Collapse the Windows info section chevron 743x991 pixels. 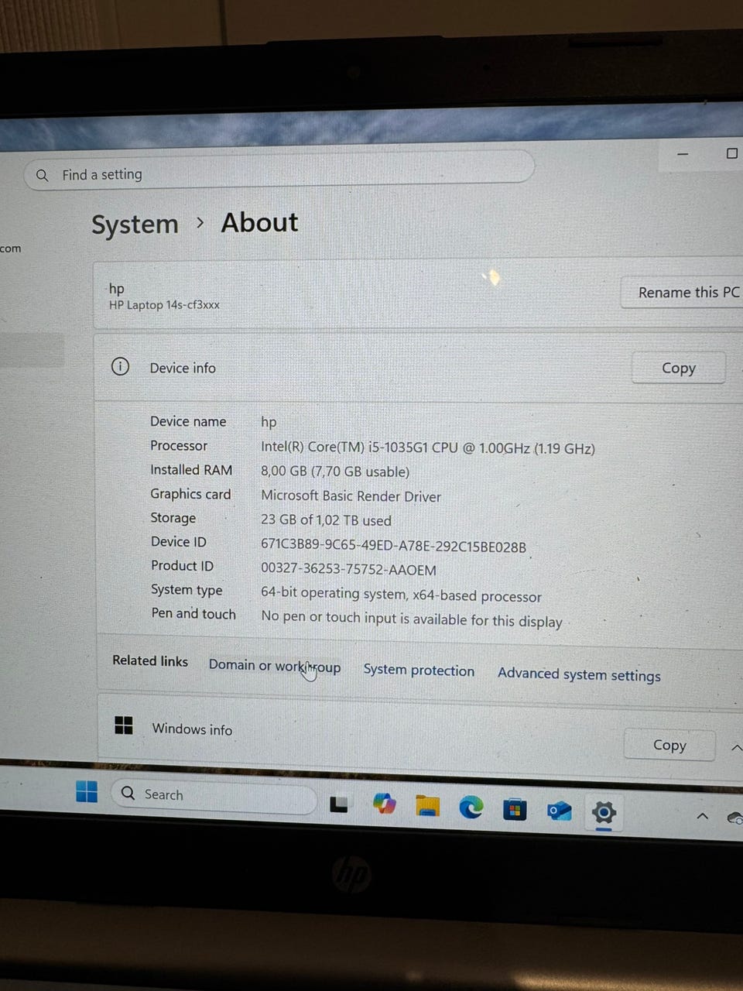tap(736, 747)
